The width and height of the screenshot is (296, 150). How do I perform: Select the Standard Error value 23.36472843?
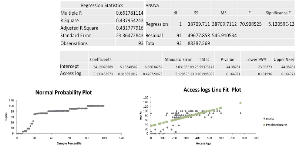[x=129, y=36]
